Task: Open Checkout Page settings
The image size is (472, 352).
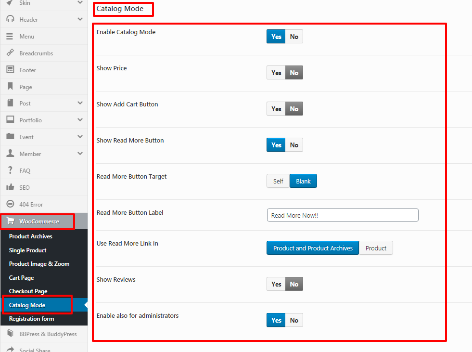Action: (x=44, y=291)
